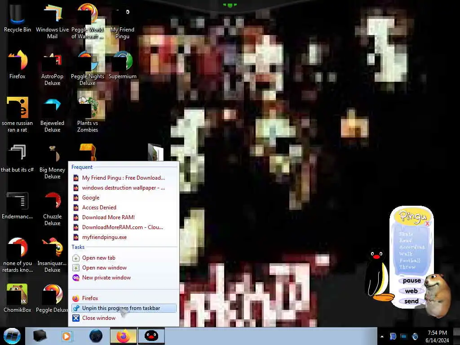The image size is (460, 345).
Task: Click the black box taskbar icon
Action: click(40, 336)
